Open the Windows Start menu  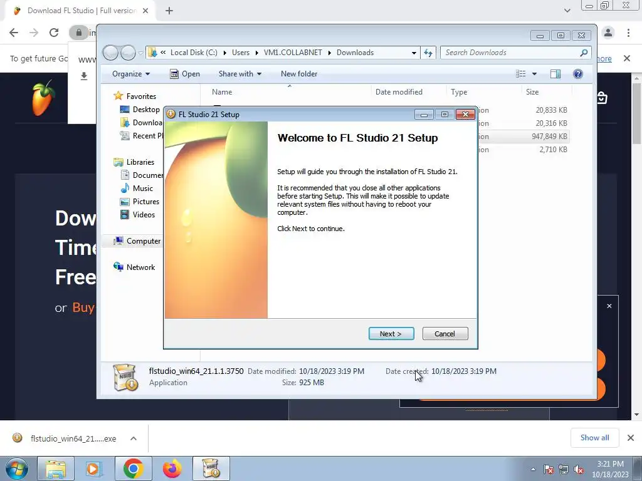[16, 468]
